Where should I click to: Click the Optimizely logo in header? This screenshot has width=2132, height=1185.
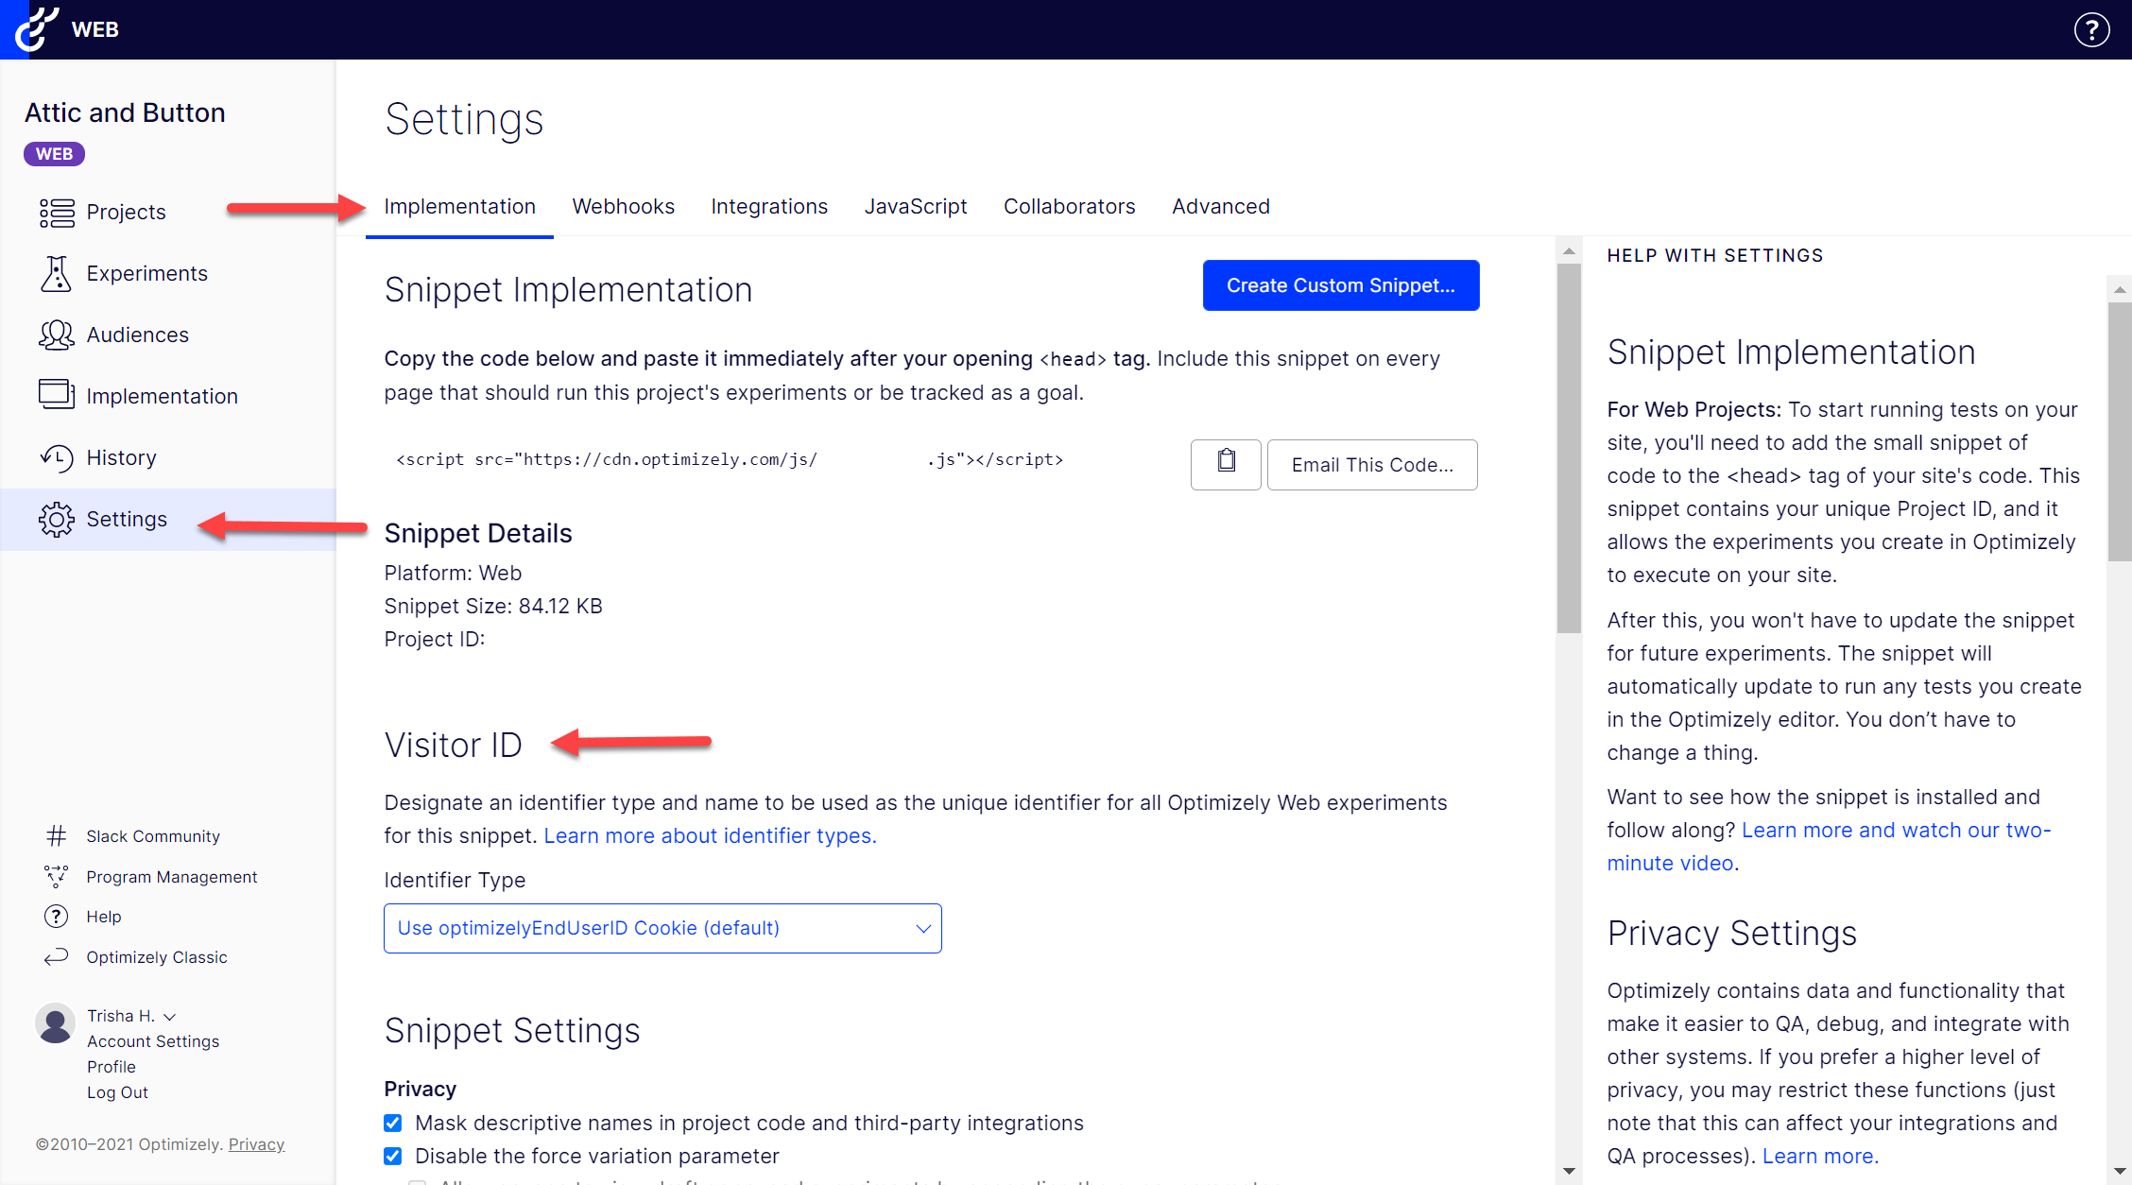click(36, 28)
